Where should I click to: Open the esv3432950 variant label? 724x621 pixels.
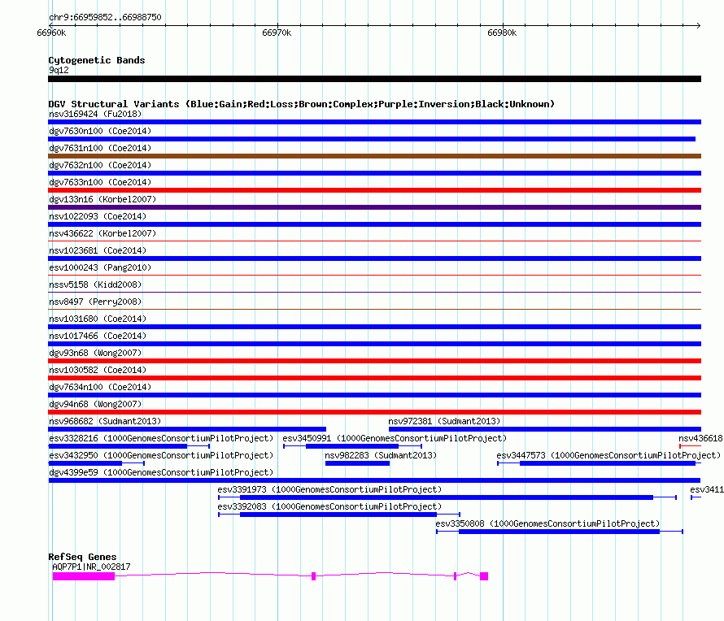point(161,455)
